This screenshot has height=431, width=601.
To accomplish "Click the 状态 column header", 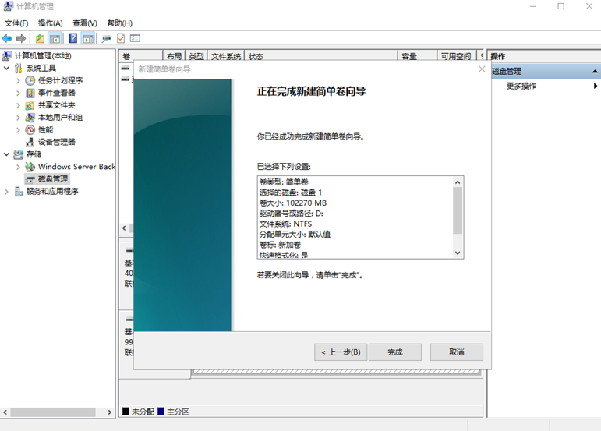I will coord(321,56).
